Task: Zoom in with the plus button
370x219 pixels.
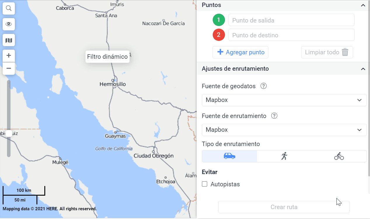Action: 9,55
